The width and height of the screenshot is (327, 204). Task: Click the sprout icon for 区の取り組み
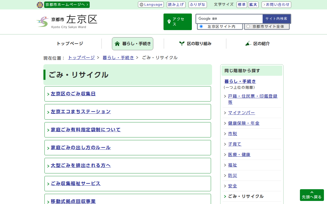tap(182, 44)
